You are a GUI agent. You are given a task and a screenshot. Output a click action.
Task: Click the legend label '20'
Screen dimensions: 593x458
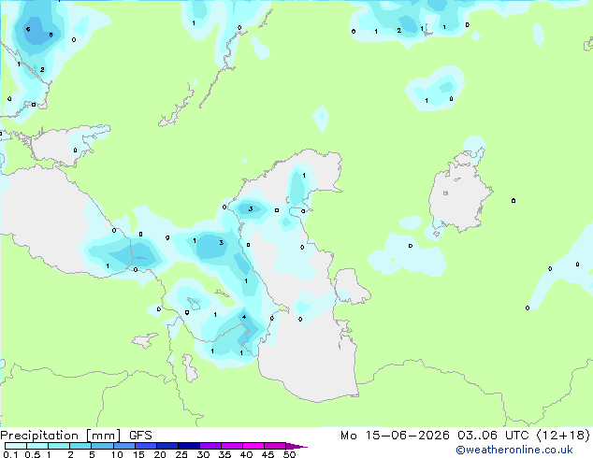pos(160,454)
